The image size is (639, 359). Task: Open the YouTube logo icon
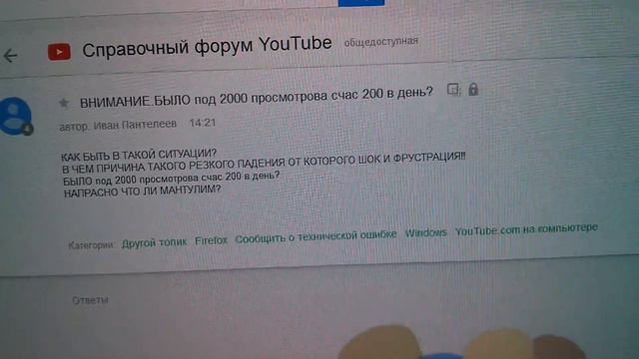click(x=59, y=52)
